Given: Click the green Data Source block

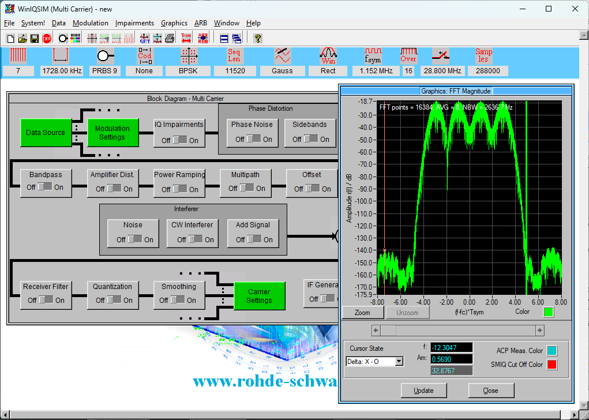Looking at the screenshot, I should click(46, 132).
